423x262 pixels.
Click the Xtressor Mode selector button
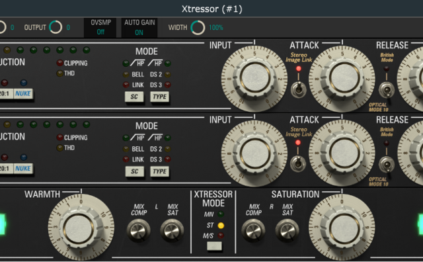click(x=214, y=246)
